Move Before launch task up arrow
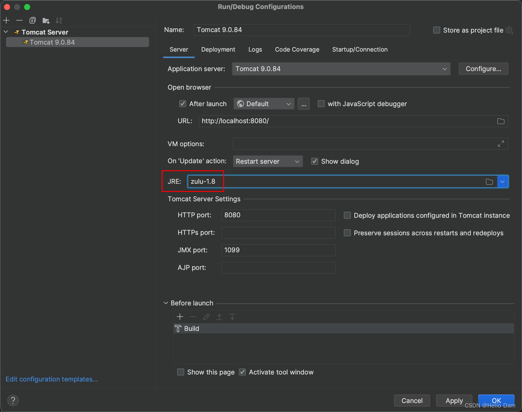Viewport: 522px width, 412px height. [219, 317]
